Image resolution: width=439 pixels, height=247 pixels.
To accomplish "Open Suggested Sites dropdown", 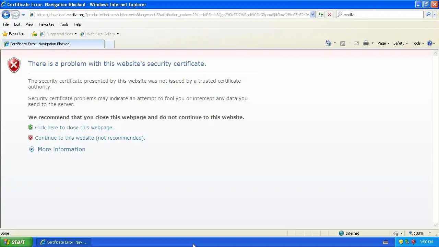I will pyautogui.click(x=75, y=34).
